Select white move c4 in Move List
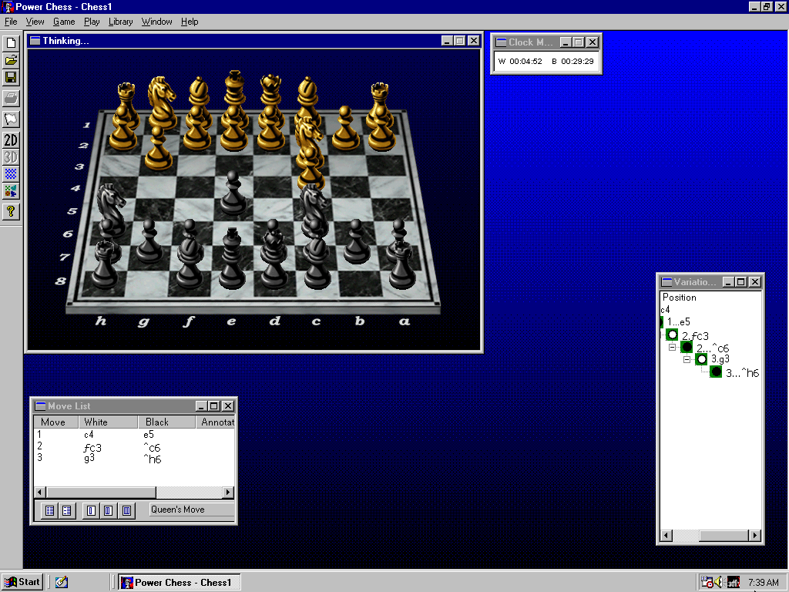 tap(89, 435)
